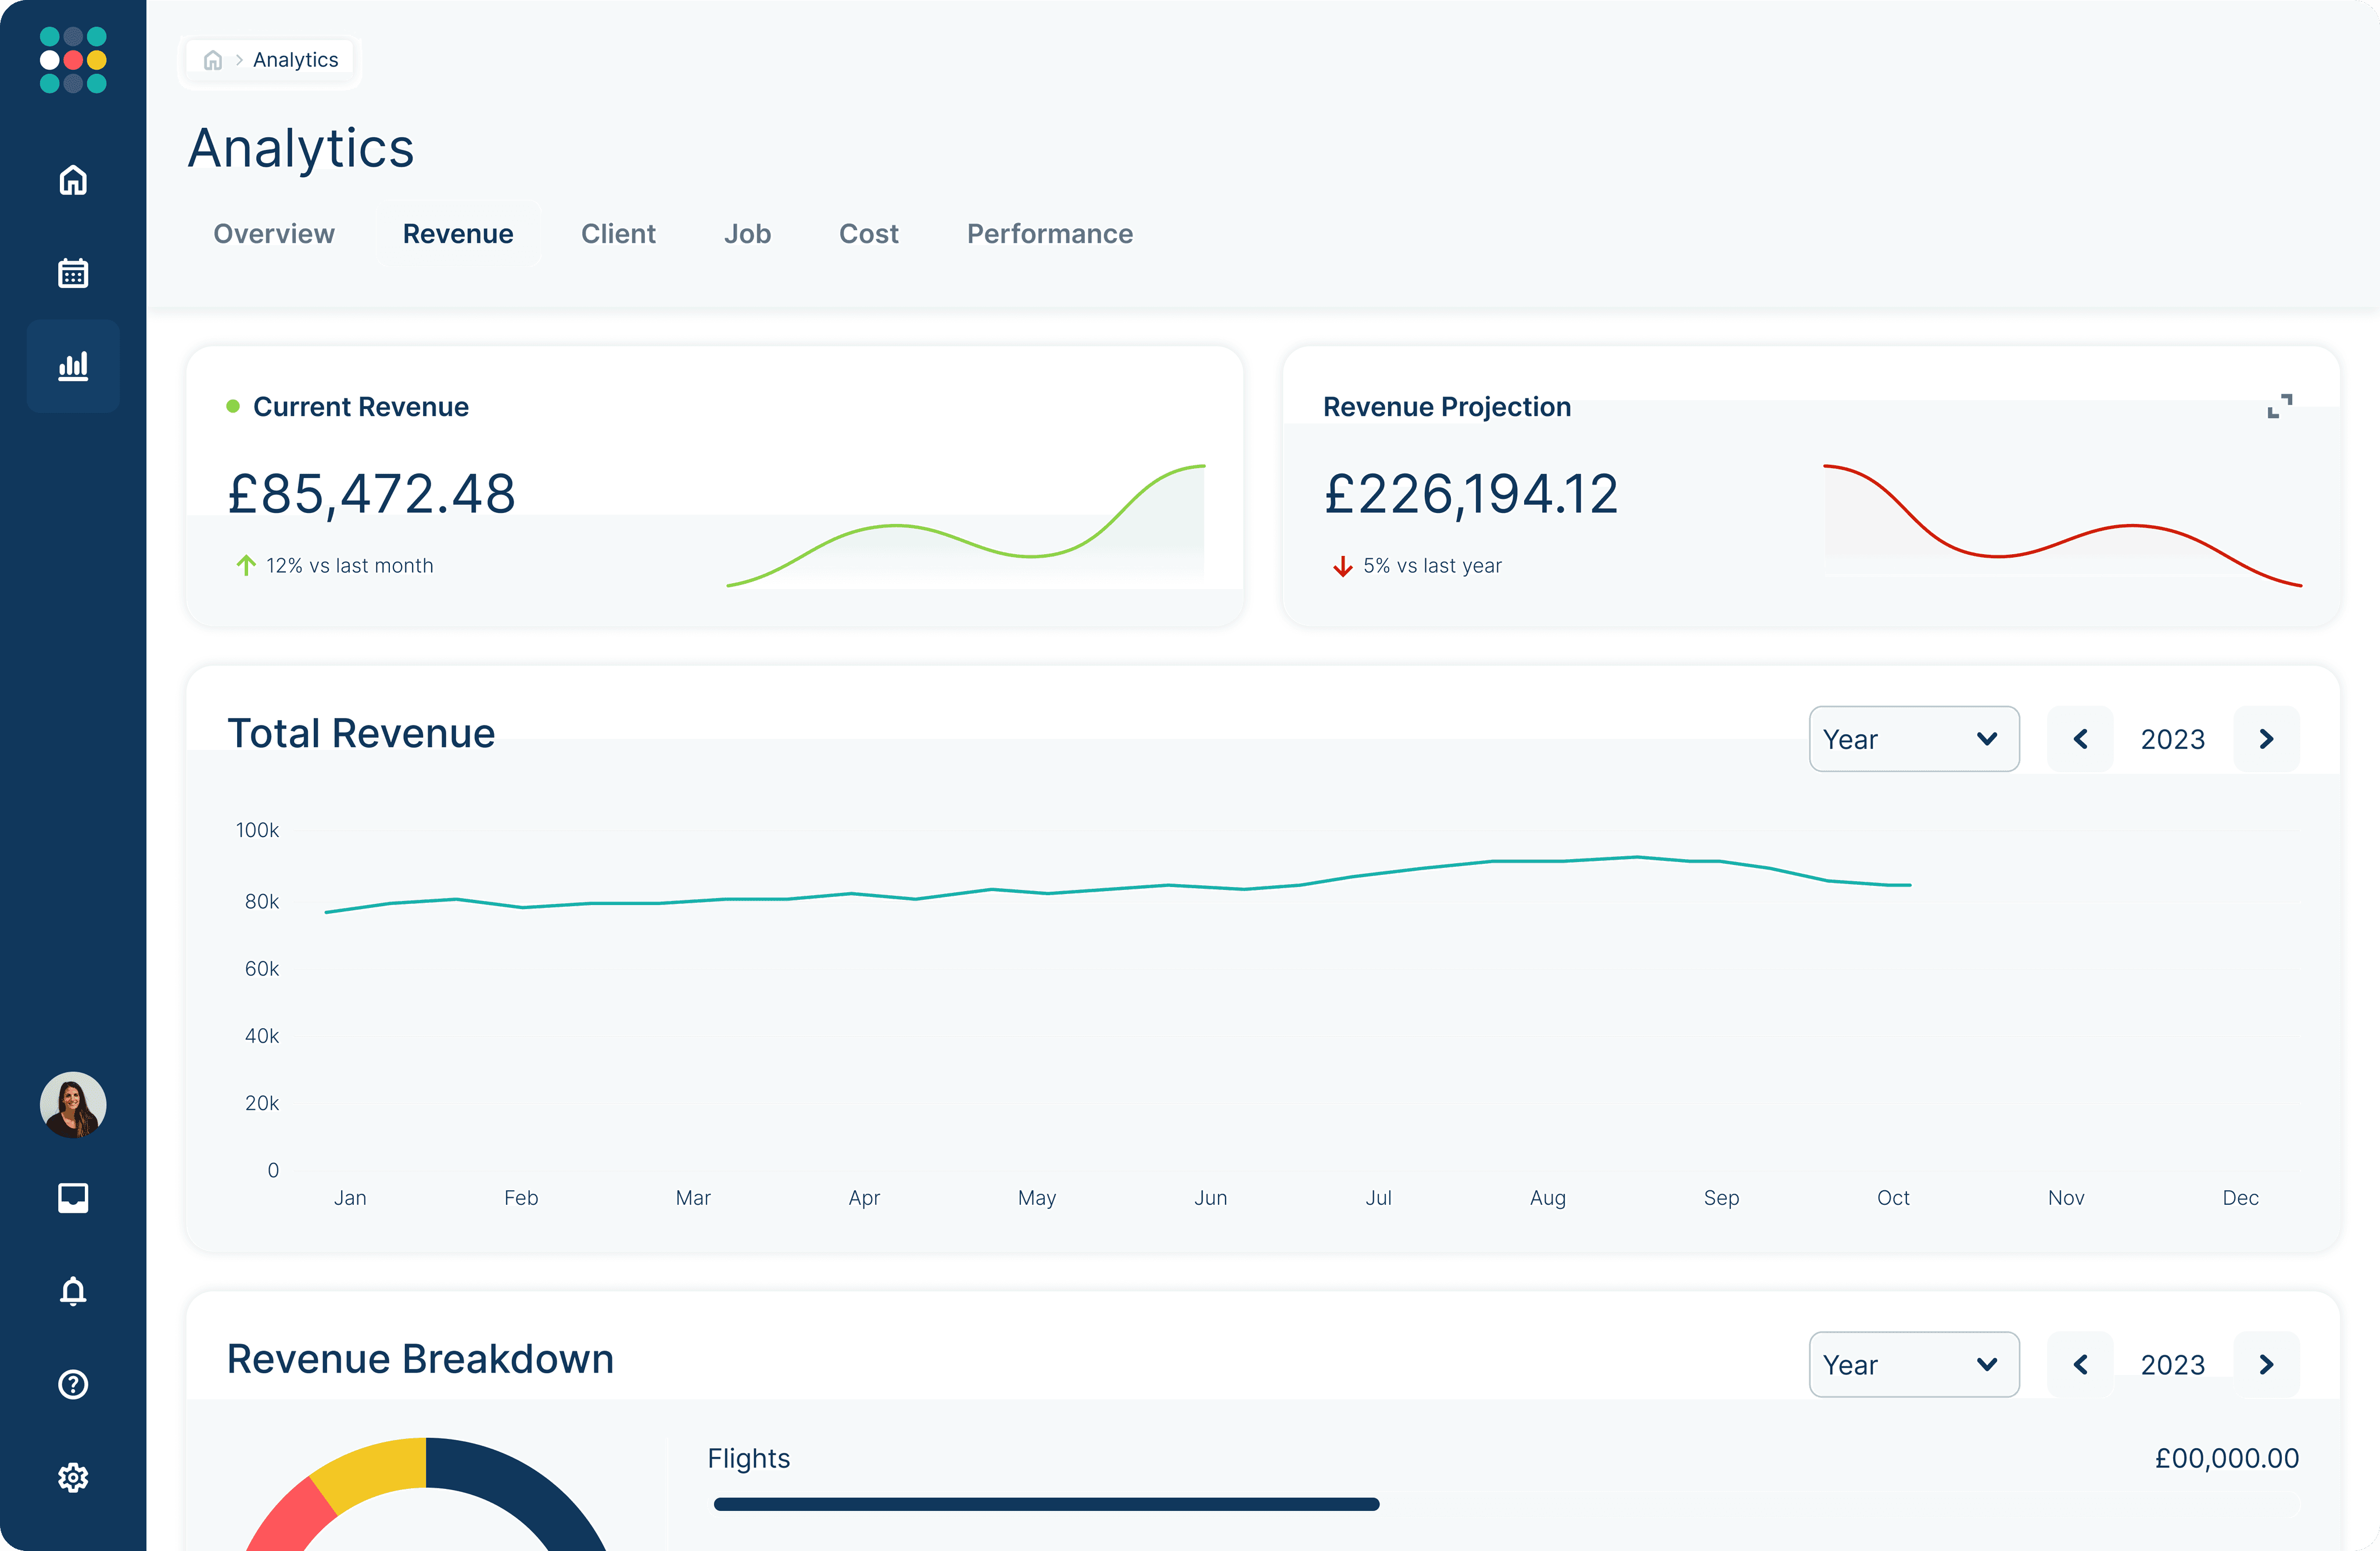Switch to the Performance tab
This screenshot has height=1551, width=2380.
[x=1049, y=233]
